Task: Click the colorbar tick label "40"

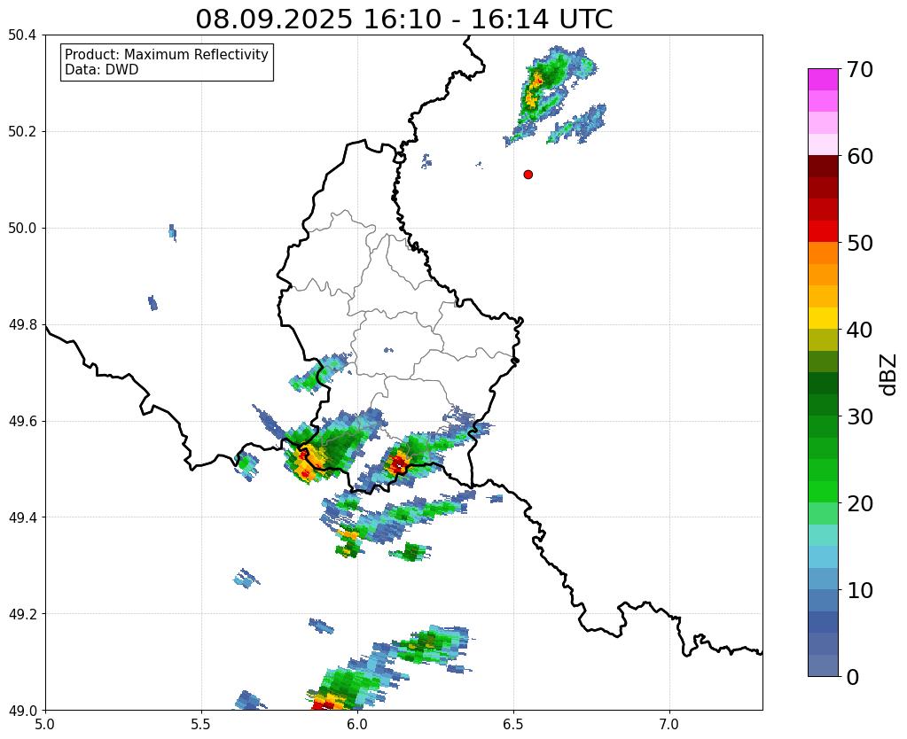Action: (x=859, y=330)
